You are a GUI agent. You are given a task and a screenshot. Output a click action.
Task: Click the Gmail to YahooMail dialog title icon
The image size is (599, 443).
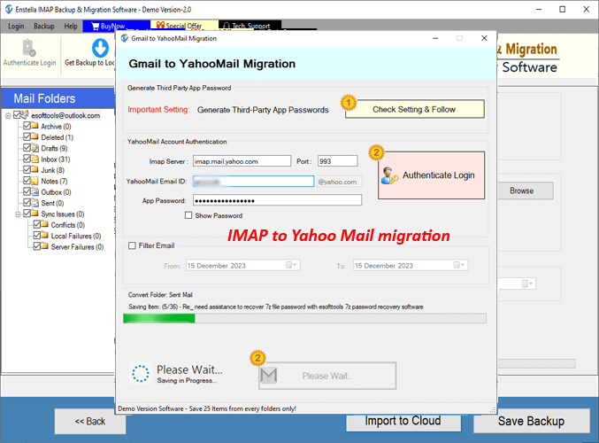pos(124,38)
